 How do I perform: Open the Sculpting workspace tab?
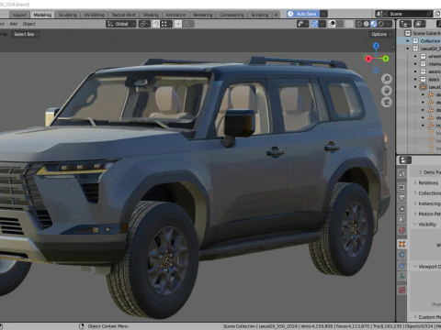67,15
